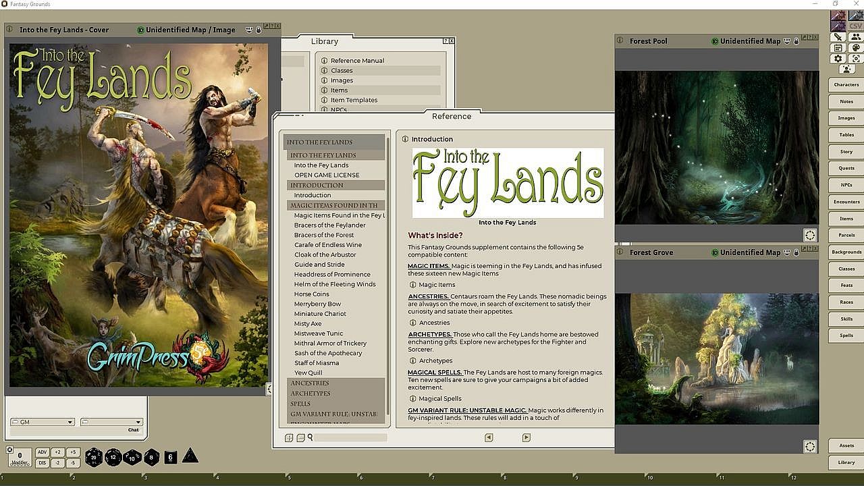Toggle cover image identified mask icon
This screenshot has width=864, height=486.
pyautogui.click(x=249, y=30)
